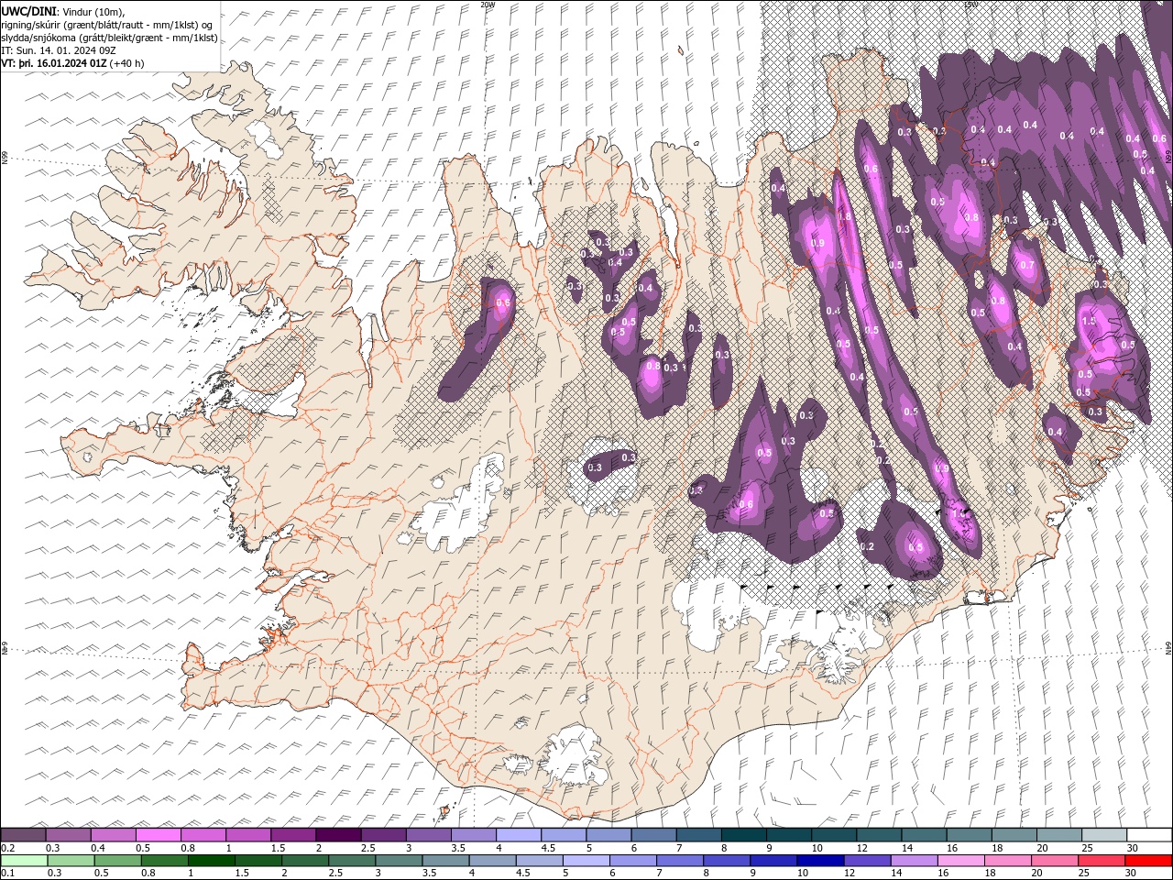Select the swatch labeled 8 in the green legend row
This screenshot has width=1173, height=880.
(726, 861)
